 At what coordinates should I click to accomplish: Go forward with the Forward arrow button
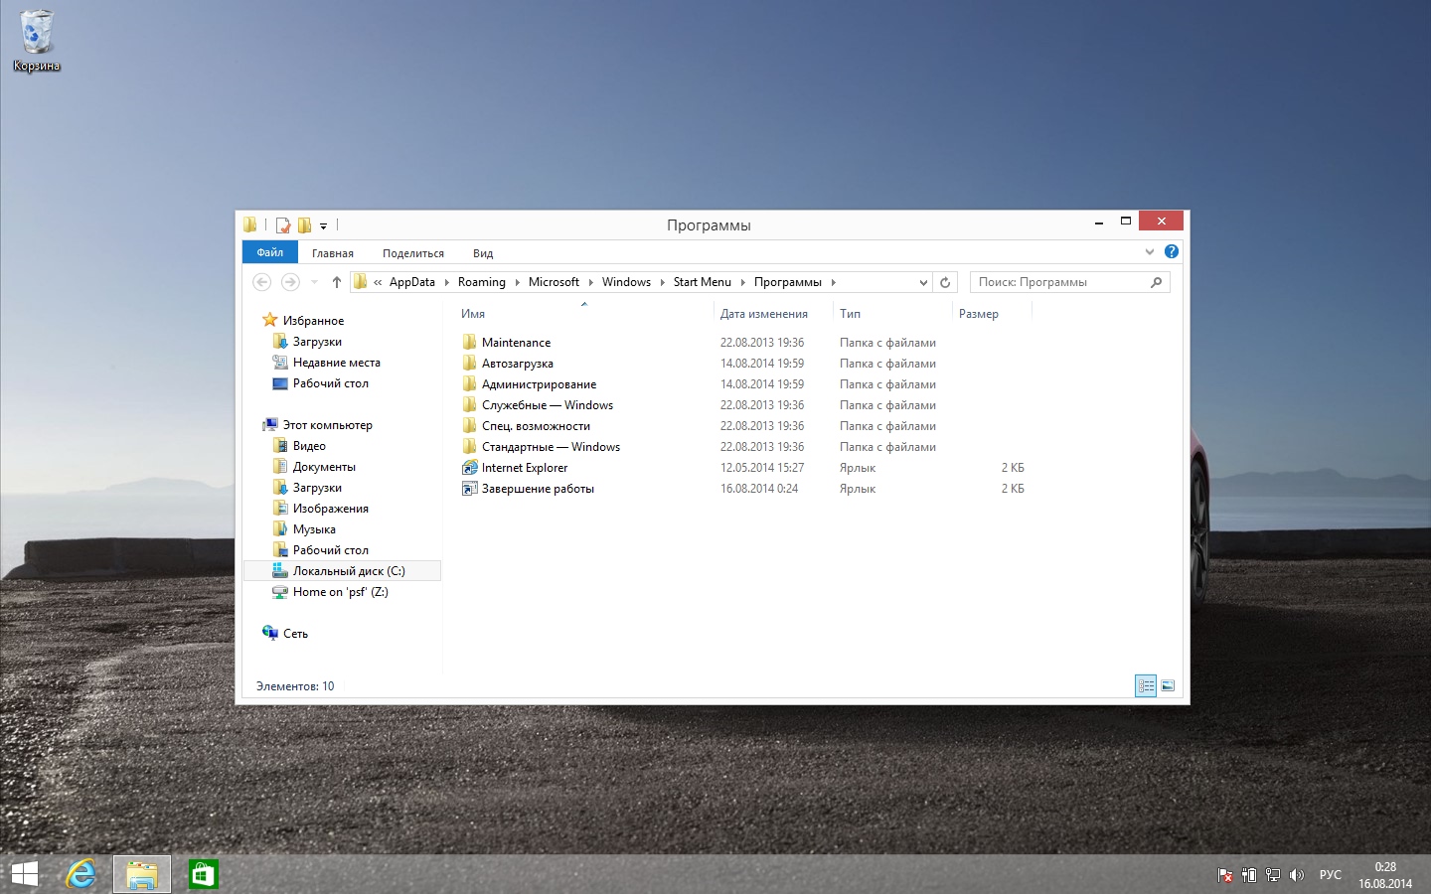[290, 282]
